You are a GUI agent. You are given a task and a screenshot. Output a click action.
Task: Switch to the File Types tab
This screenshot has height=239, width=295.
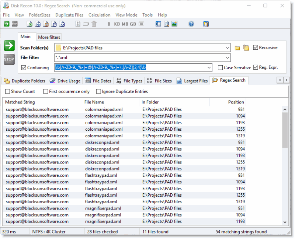(129, 81)
